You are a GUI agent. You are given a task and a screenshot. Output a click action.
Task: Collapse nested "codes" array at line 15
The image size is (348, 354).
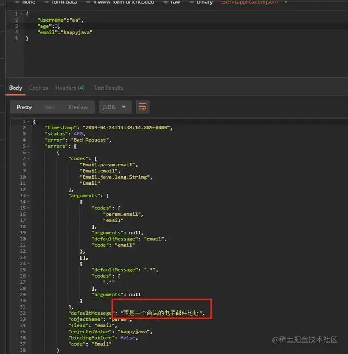click(29, 208)
